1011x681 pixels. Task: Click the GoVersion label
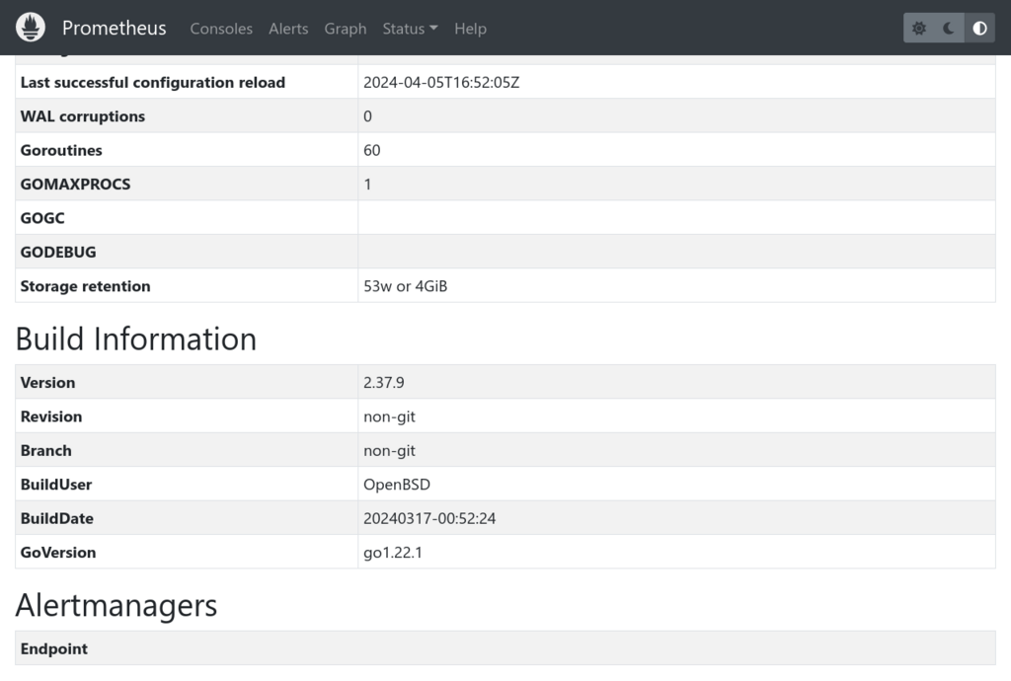pos(58,553)
